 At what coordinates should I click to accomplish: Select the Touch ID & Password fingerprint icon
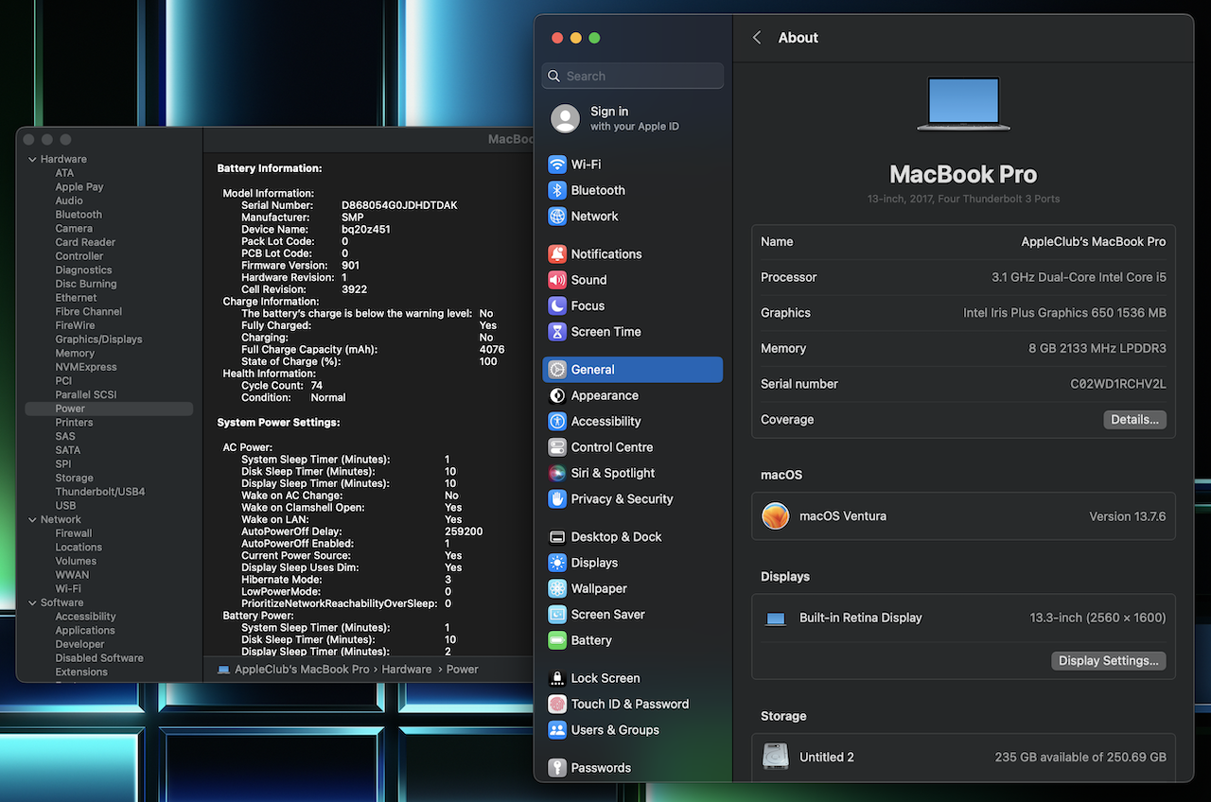click(x=557, y=705)
